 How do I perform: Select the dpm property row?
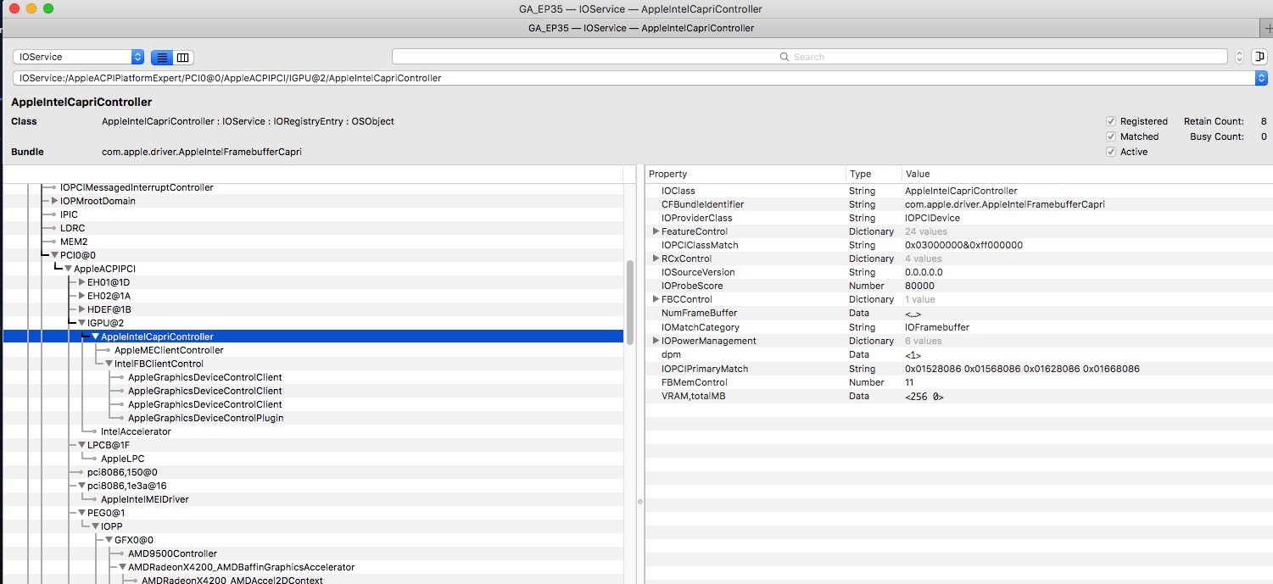click(x=958, y=355)
